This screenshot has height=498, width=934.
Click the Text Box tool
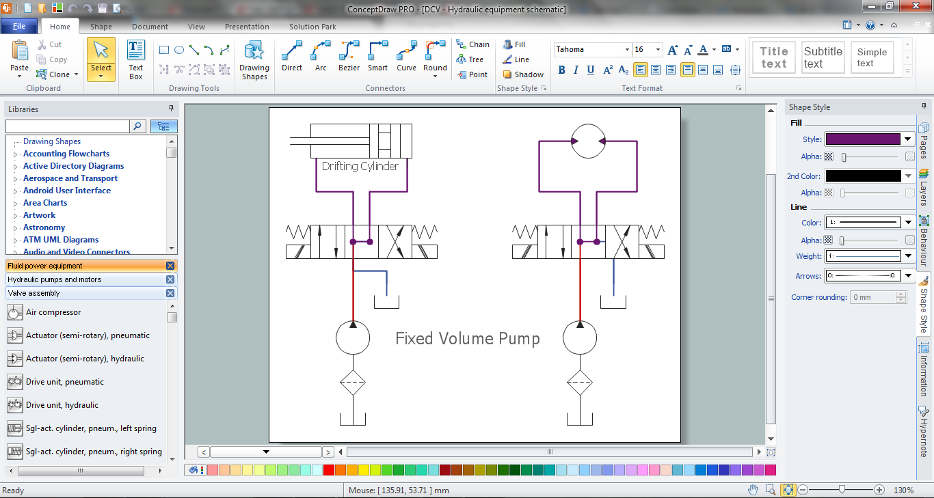pos(136,60)
